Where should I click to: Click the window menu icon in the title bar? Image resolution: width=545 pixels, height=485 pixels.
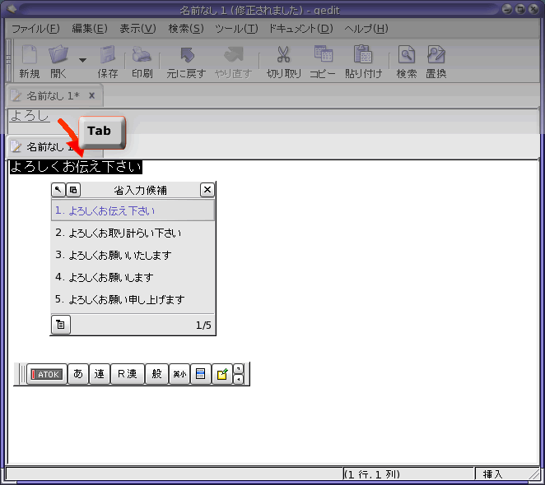click(x=11, y=9)
